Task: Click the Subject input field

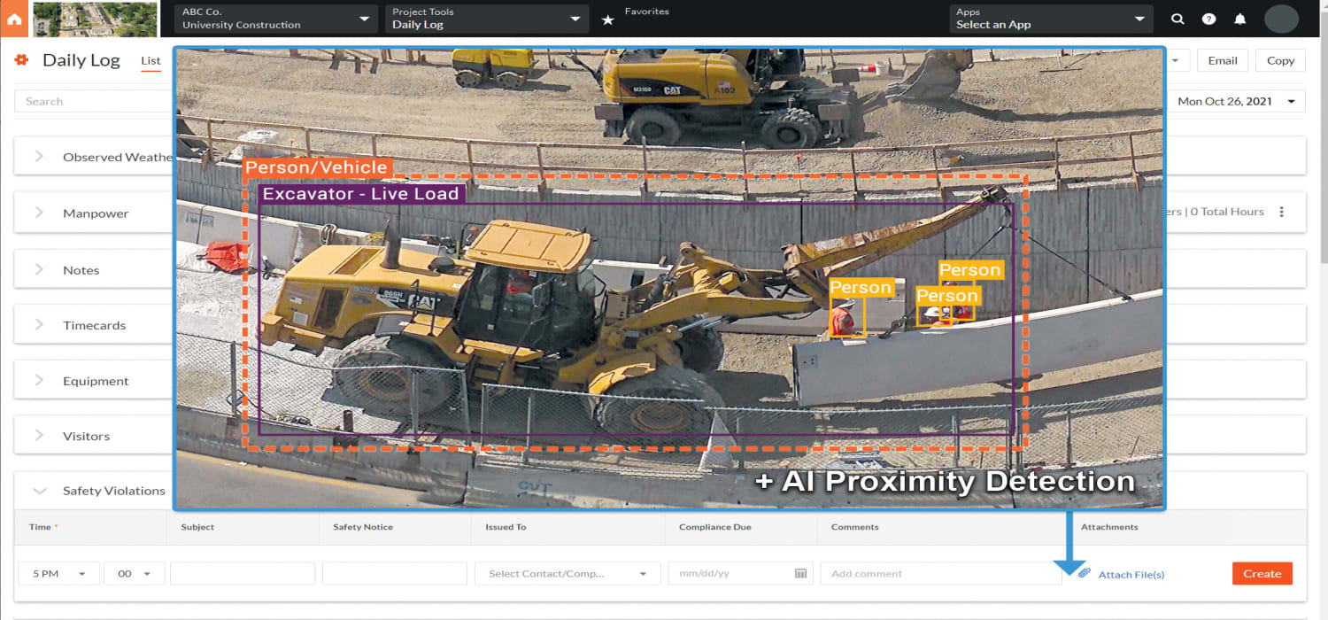Action: 243,573
